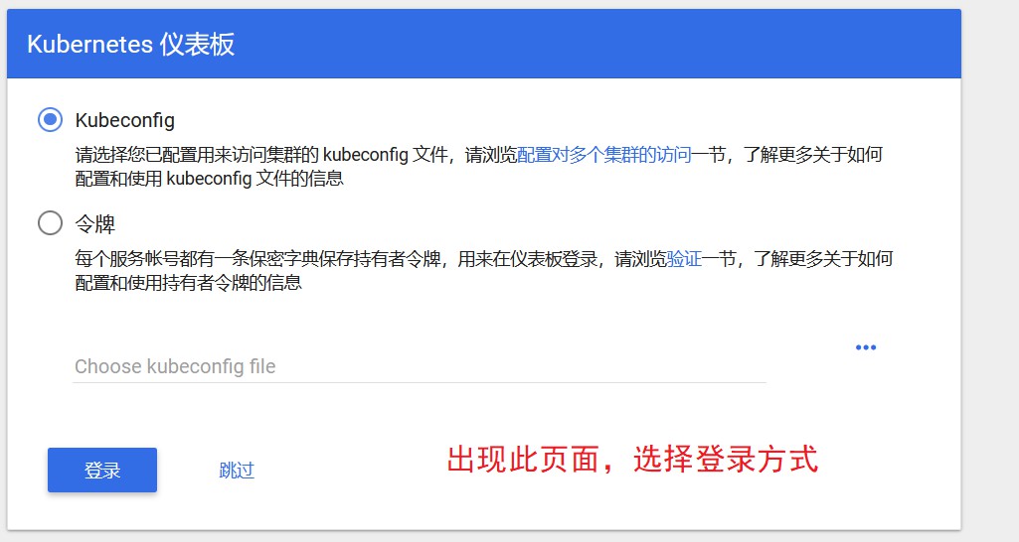This screenshot has width=1019, height=542.
Task: Select the 令牌 token radio option
Action: (x=50, y=222)
